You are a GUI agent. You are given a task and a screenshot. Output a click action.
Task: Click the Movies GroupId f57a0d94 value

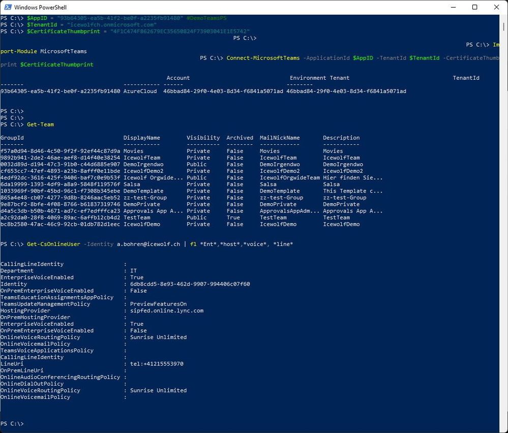tap(61, 151)
